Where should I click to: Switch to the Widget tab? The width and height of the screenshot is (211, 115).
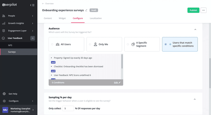click(62, 18)
